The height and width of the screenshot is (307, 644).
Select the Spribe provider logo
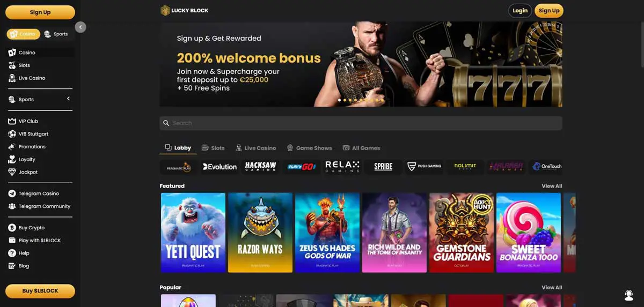click(x=383, y=167)
